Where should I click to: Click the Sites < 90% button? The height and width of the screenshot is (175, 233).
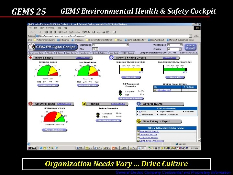click(x=175, y=77)
